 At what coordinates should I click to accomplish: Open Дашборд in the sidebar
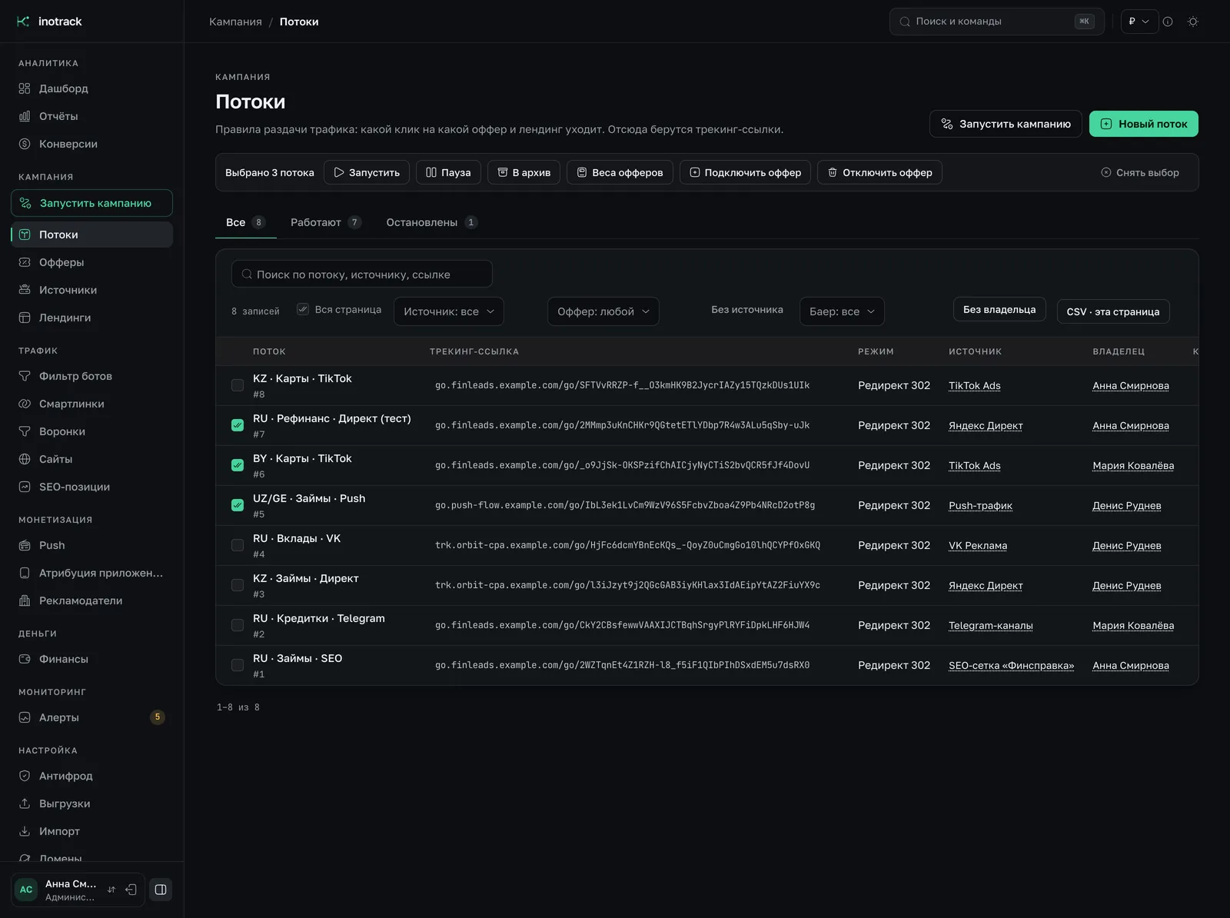point(91,88)
